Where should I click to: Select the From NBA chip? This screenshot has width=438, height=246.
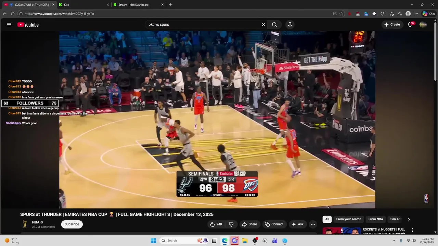(x=376, y=219)
